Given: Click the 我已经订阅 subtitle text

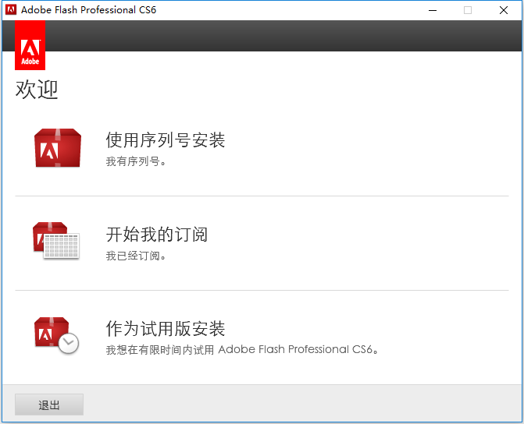Looking at the screenshot, I should click(136, 256).
